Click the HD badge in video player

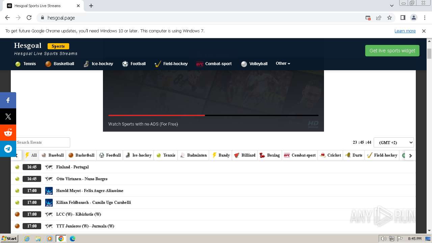pyautogui.click(x=313, y=124)
